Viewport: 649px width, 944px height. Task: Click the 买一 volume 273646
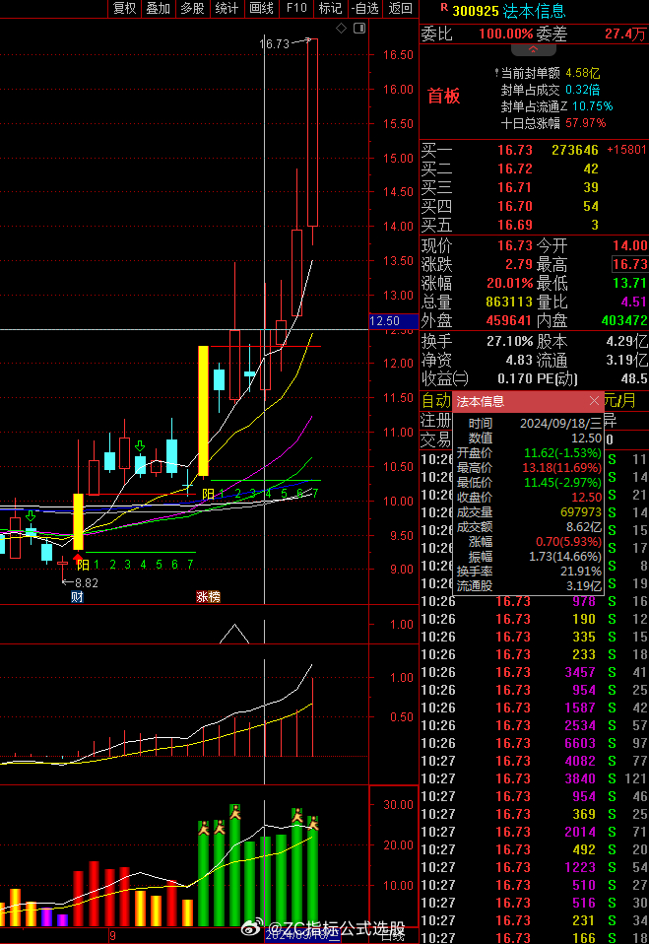click(x=575, y=150)
